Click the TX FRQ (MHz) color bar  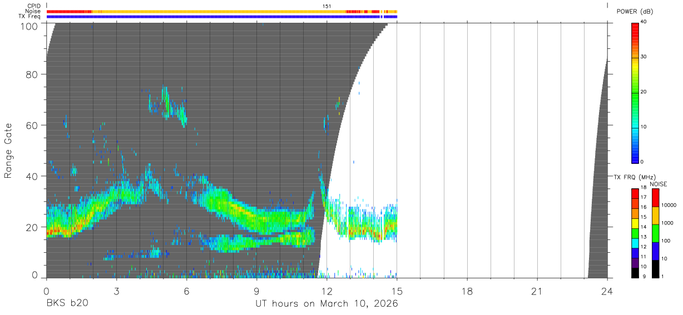635,233
